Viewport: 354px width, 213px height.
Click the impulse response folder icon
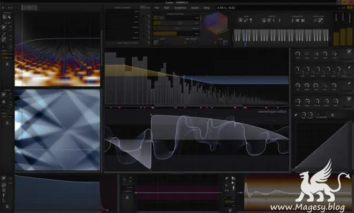click(233, 179)
